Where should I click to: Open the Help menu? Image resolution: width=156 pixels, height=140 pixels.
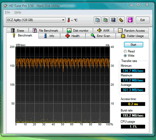pos(18,12)
